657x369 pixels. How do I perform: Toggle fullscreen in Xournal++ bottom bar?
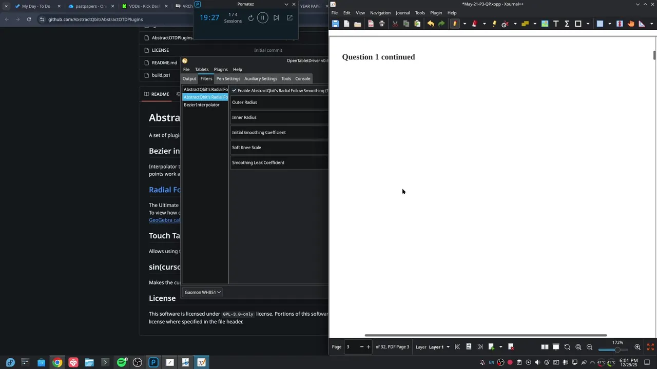(x=650, y=347)
